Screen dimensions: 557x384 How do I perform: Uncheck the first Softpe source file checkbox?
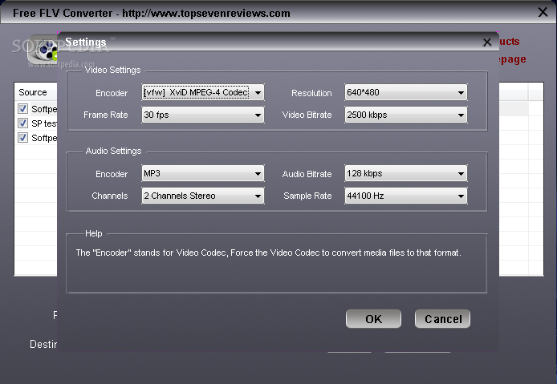[x=22, y=108]
